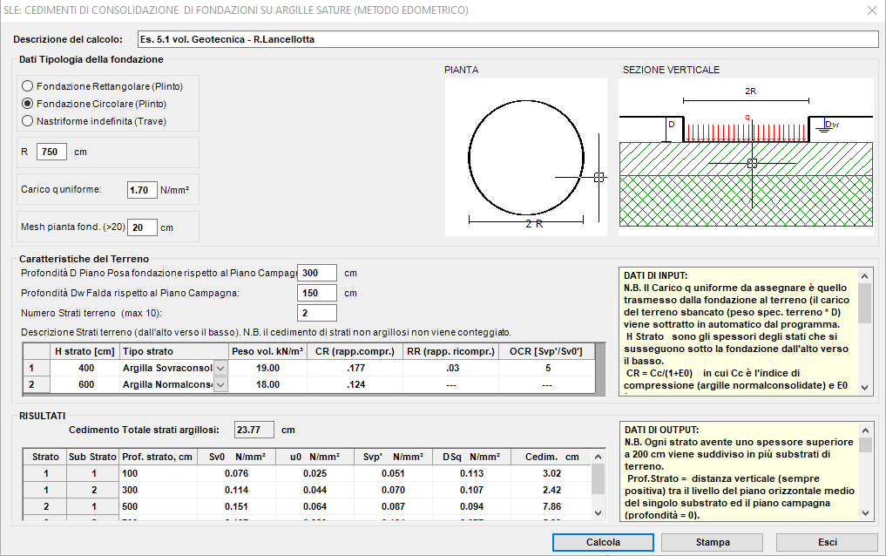Click result Cedim. value 7.86
The width and height of the screenshot is (886, 556).
[551, 507]
